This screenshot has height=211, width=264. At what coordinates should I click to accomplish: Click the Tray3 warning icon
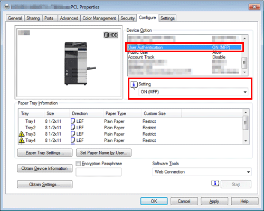point(22,134)
